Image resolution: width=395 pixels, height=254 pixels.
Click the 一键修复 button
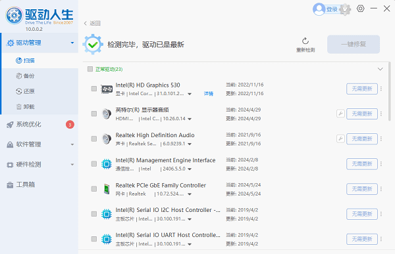pos(354,44)
